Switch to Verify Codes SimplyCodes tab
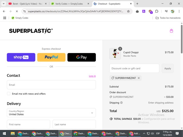The image size is (183, 137). 70,4
